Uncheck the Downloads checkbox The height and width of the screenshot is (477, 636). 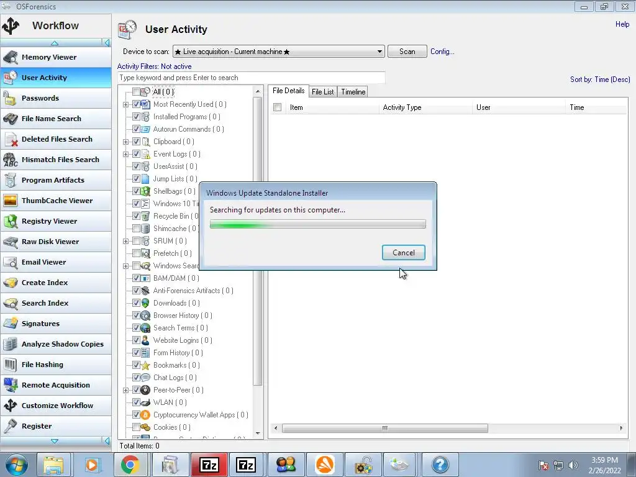point(136,303)
